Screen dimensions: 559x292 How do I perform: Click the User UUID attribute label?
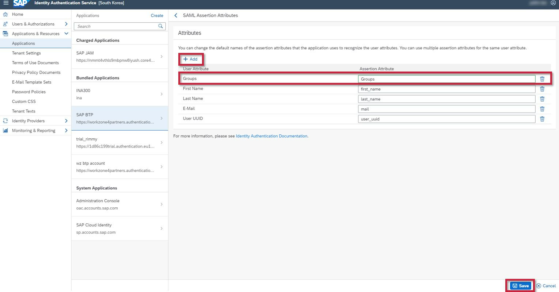tap(193, 119)
